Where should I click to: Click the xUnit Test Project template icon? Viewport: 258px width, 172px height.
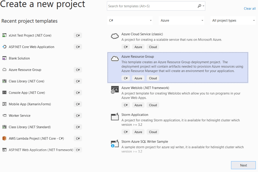(x=4, y=35)
